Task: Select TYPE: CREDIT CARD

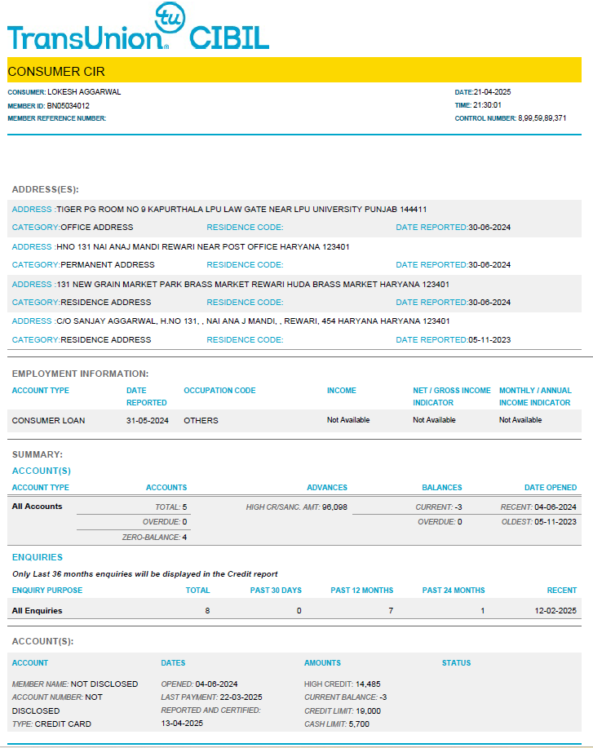Action: [51, 724]
